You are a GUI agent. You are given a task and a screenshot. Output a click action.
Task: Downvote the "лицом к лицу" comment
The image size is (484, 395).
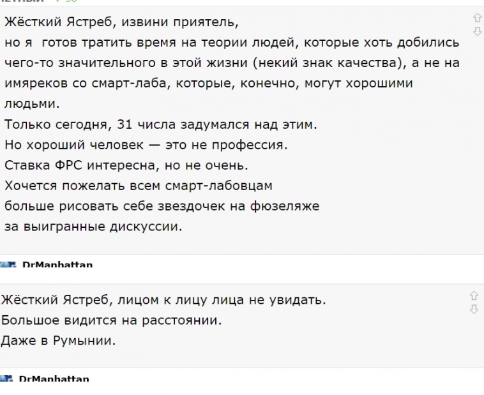pyautogui.click(x=474, y=309)
